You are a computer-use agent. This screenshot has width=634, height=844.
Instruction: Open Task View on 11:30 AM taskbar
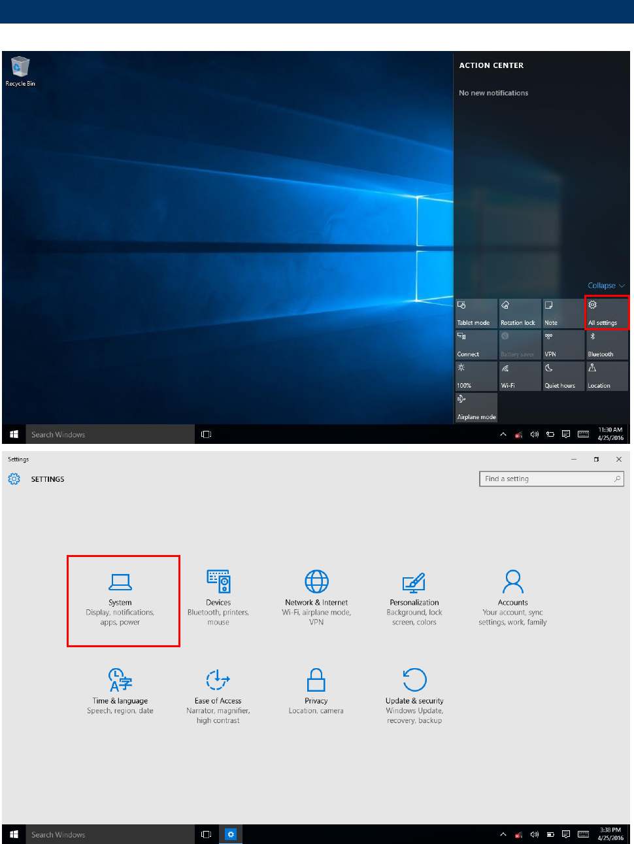point(207,434)
